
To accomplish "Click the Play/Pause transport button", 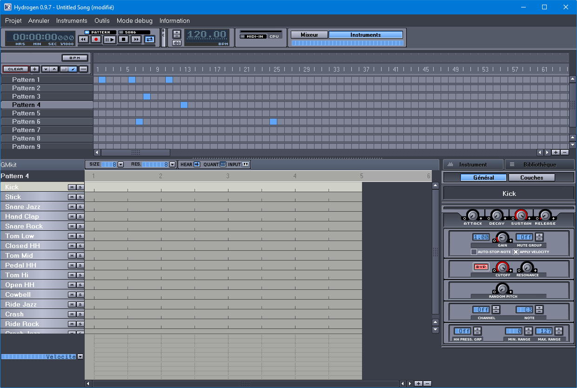I will click(x=109, y=40).
